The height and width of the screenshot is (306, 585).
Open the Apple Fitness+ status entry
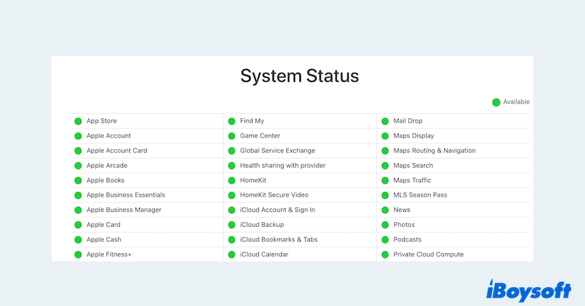[x=109, y=254]
